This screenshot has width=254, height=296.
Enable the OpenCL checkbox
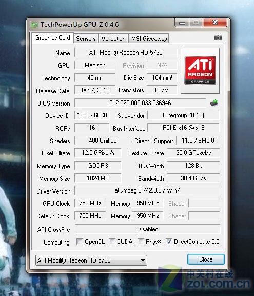[80, 241]
